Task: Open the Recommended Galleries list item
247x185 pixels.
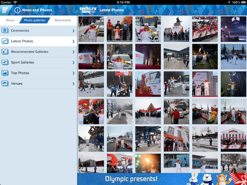Action: click(39, 52)
